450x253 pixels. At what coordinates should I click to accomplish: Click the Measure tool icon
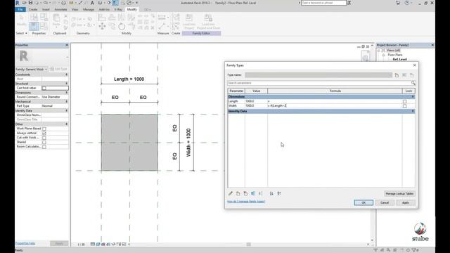[162, 27]
